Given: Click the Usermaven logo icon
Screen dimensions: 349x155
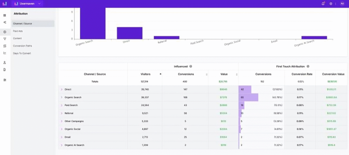Looking at the screenshot, I should [x=4, y=4].
